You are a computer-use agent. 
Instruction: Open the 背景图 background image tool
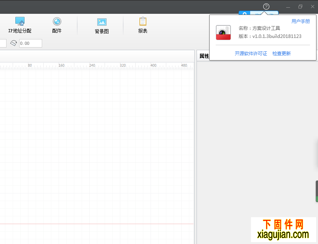(102, 26)
